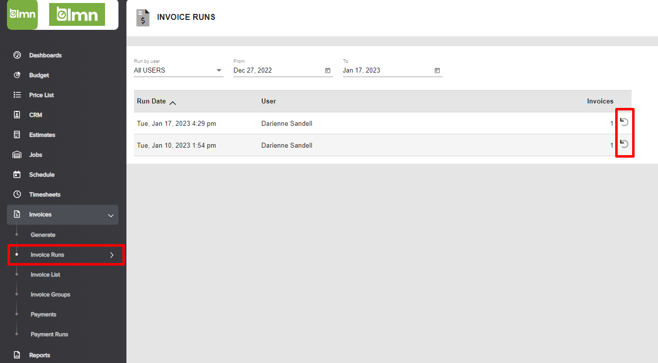Click the Jobs garage icon
The height and width of the screenshot is (363, 658).
coord(17,155)
